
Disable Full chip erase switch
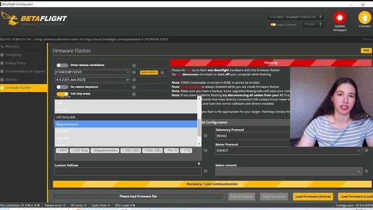(62, 94)
